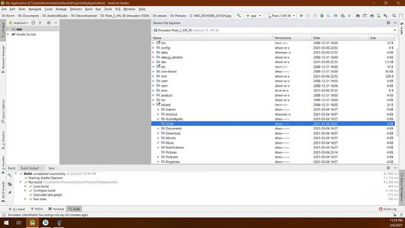Hide the Device File Explorer panel
This screenshot has height=228, width=405.
click(395, 23)
